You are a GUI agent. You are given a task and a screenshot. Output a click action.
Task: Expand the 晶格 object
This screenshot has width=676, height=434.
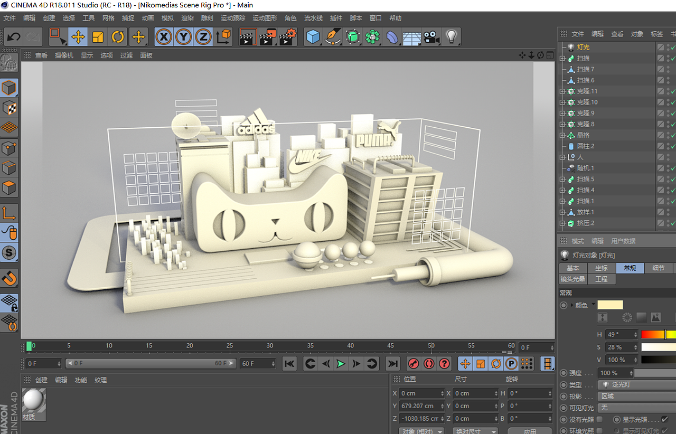(562, 135)
